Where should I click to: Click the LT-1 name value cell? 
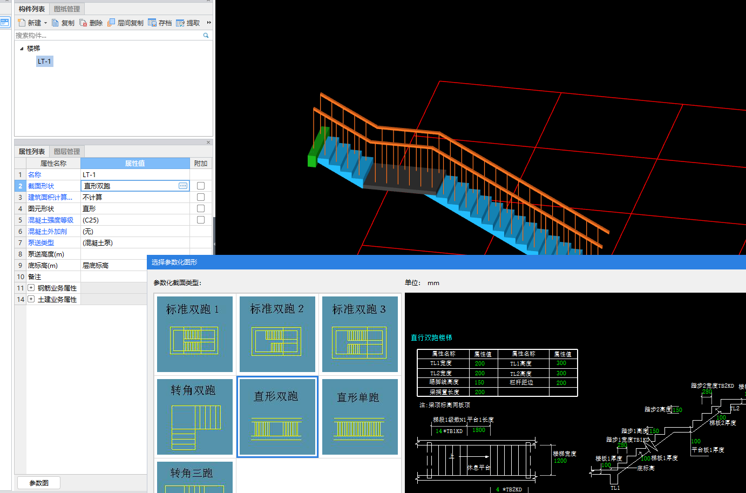(x=135, y=174)
